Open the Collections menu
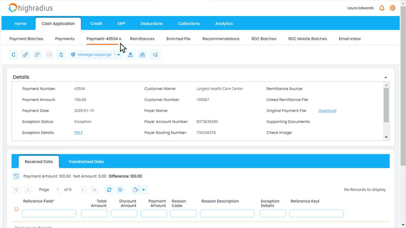Image resolution: width=406 pixels, height=228 pixels. [x=189, y=23]
